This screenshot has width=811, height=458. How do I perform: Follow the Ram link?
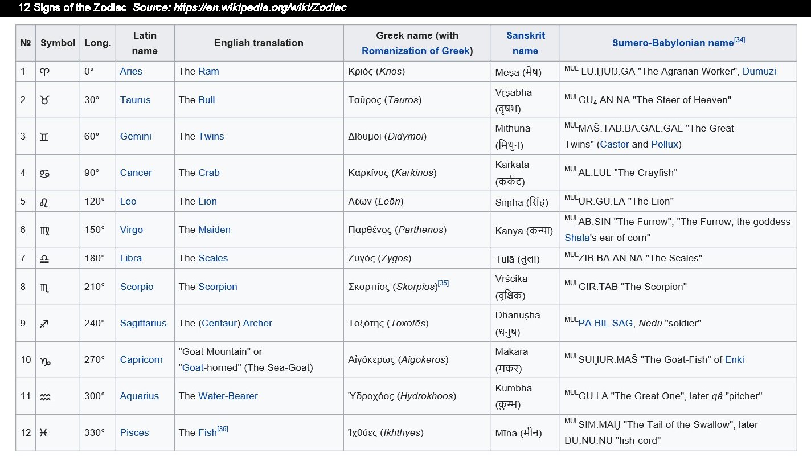(208, 71)
